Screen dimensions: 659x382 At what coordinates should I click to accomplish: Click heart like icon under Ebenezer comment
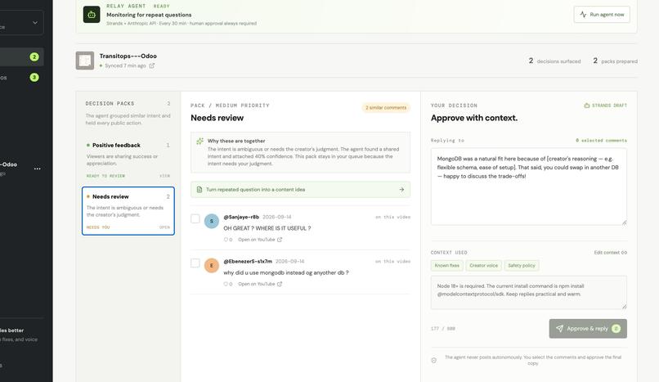click(x=226, y=284)
